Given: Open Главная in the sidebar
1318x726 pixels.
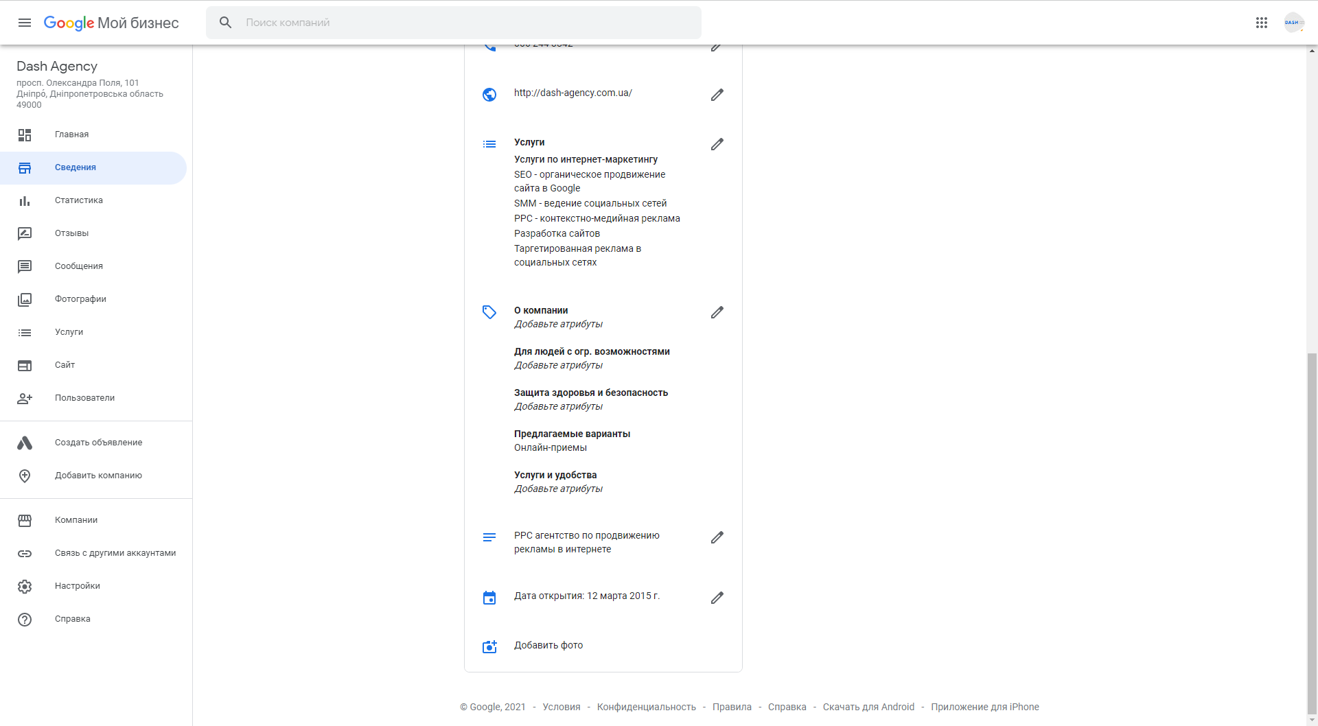Looking at the screenshot, I should [x=93, y=134].
